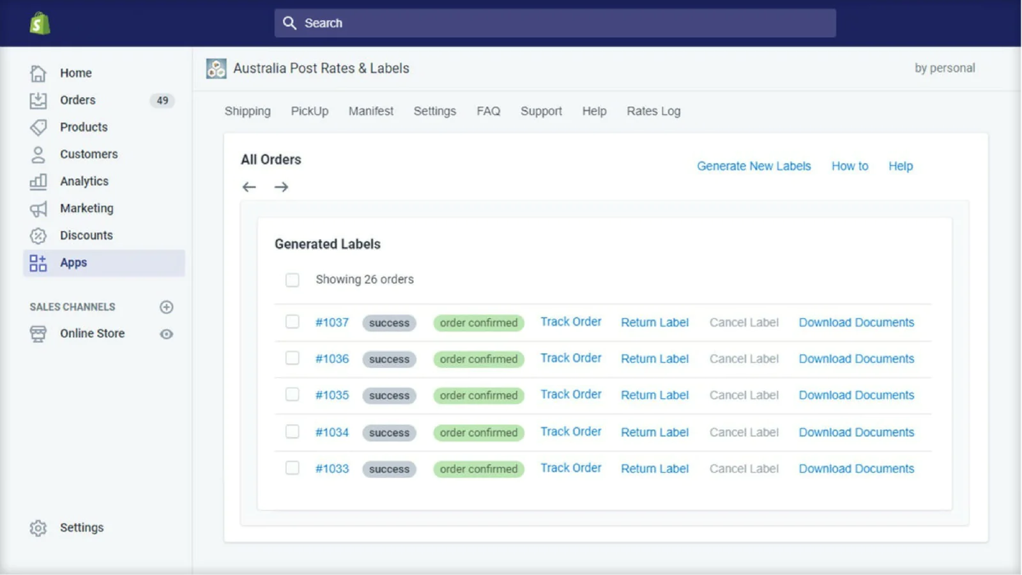Click the Shopify logo icon

coord(40,24)
